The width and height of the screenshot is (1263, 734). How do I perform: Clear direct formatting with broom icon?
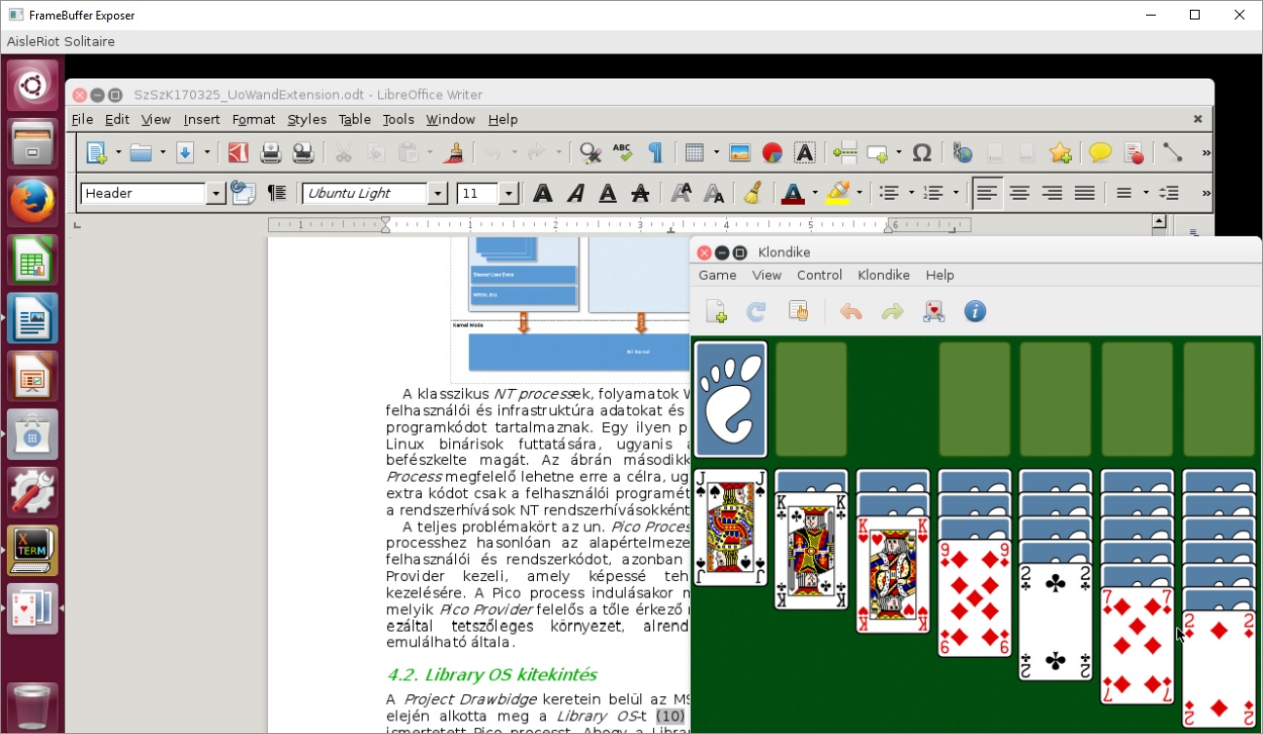(752, 193)
